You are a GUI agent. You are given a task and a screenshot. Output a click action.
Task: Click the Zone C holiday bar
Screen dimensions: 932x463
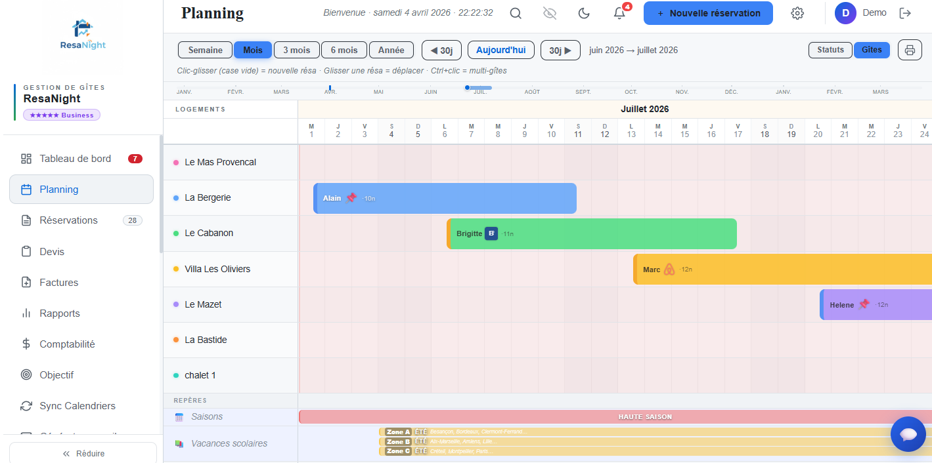point(655,451)
